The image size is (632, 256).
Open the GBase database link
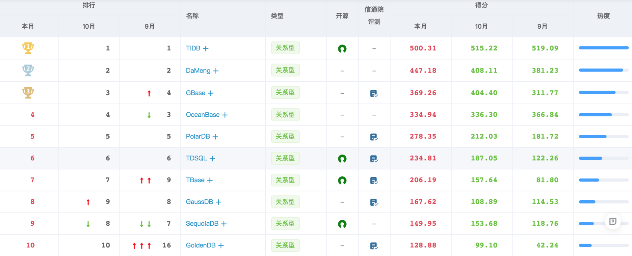(196, 93)
